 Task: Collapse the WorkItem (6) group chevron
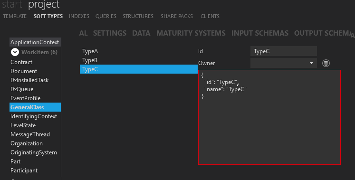pos(15,52)
